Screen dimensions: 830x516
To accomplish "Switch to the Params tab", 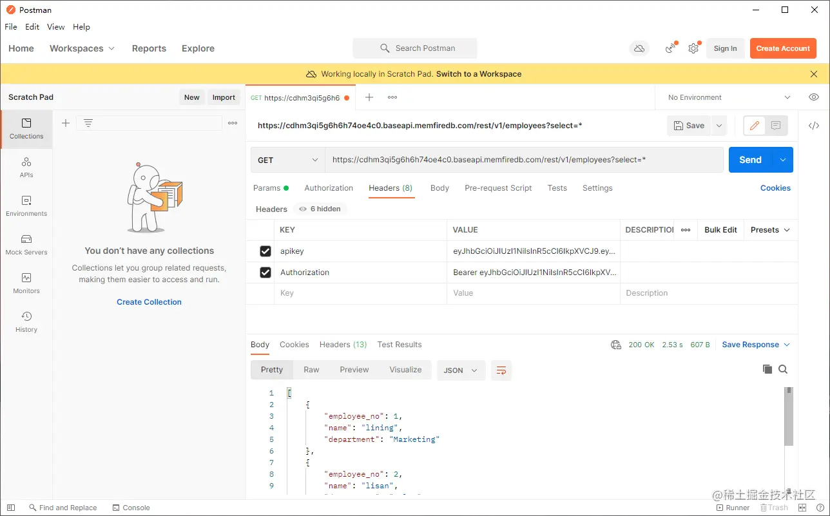I will click(x=271, y=188).
